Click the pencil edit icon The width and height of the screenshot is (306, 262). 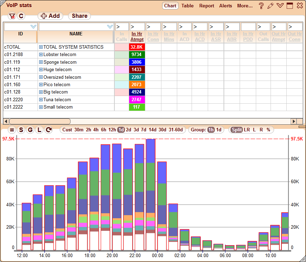point(271,6)
